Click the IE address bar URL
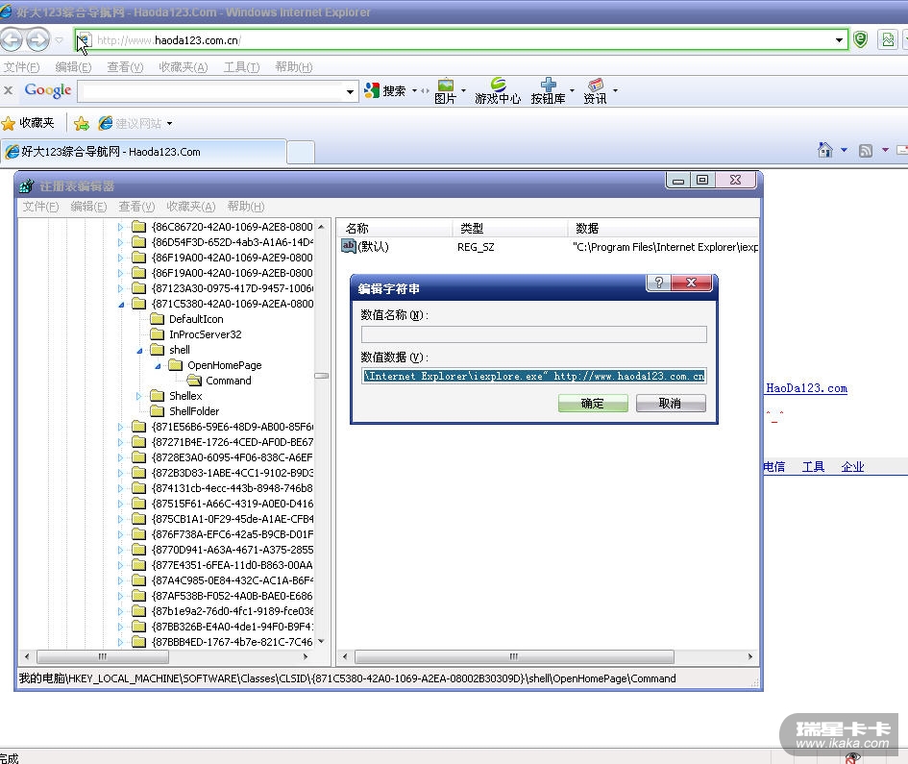The height and width of the screenshot is (764, 908). coord(168,40)
